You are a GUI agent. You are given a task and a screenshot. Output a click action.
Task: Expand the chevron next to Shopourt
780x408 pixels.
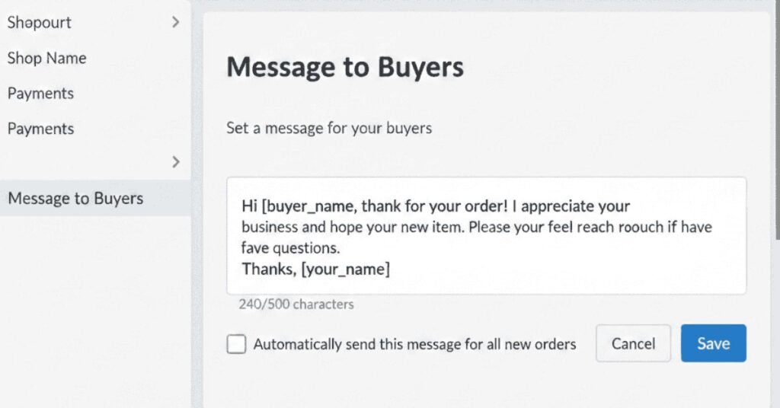[x=176, y=22]
